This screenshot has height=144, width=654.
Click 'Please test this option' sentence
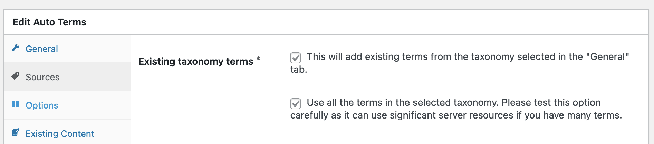[551, 103]
